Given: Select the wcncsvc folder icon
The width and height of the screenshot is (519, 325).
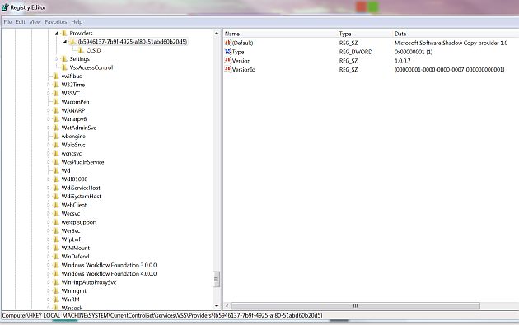Looking at the screenshot, I should [56, 153].
